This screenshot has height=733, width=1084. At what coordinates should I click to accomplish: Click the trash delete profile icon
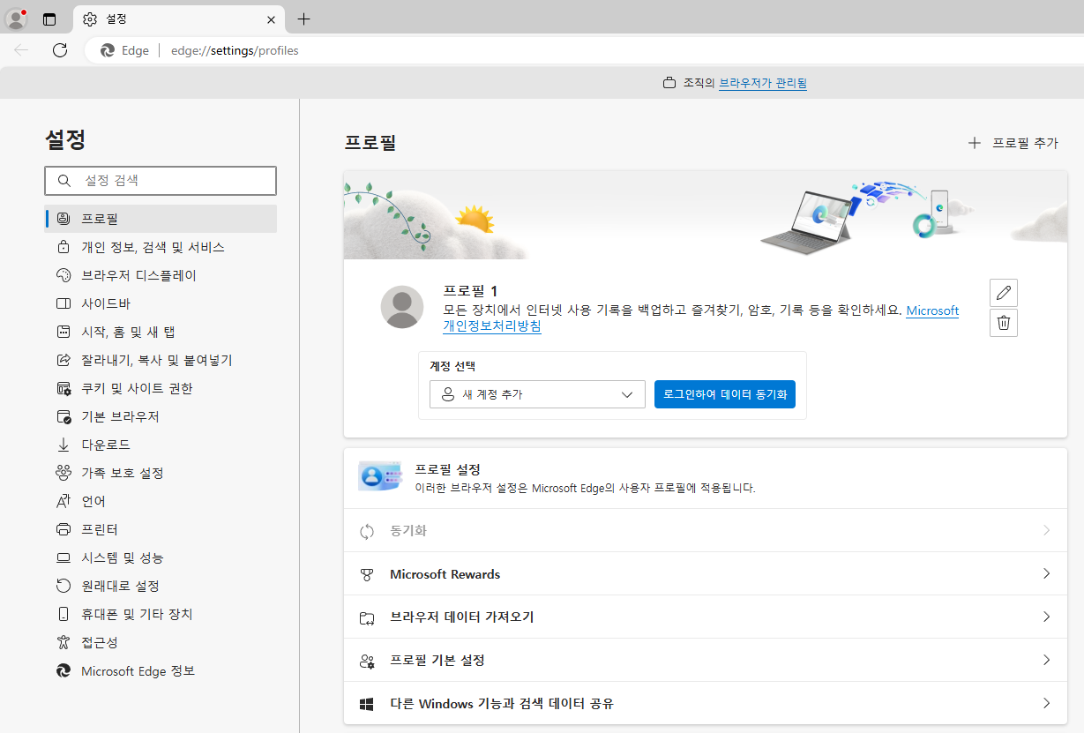(1004, 323)
